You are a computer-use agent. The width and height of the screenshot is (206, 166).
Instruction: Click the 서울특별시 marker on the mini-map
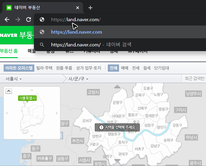click(x=27, y=98)
